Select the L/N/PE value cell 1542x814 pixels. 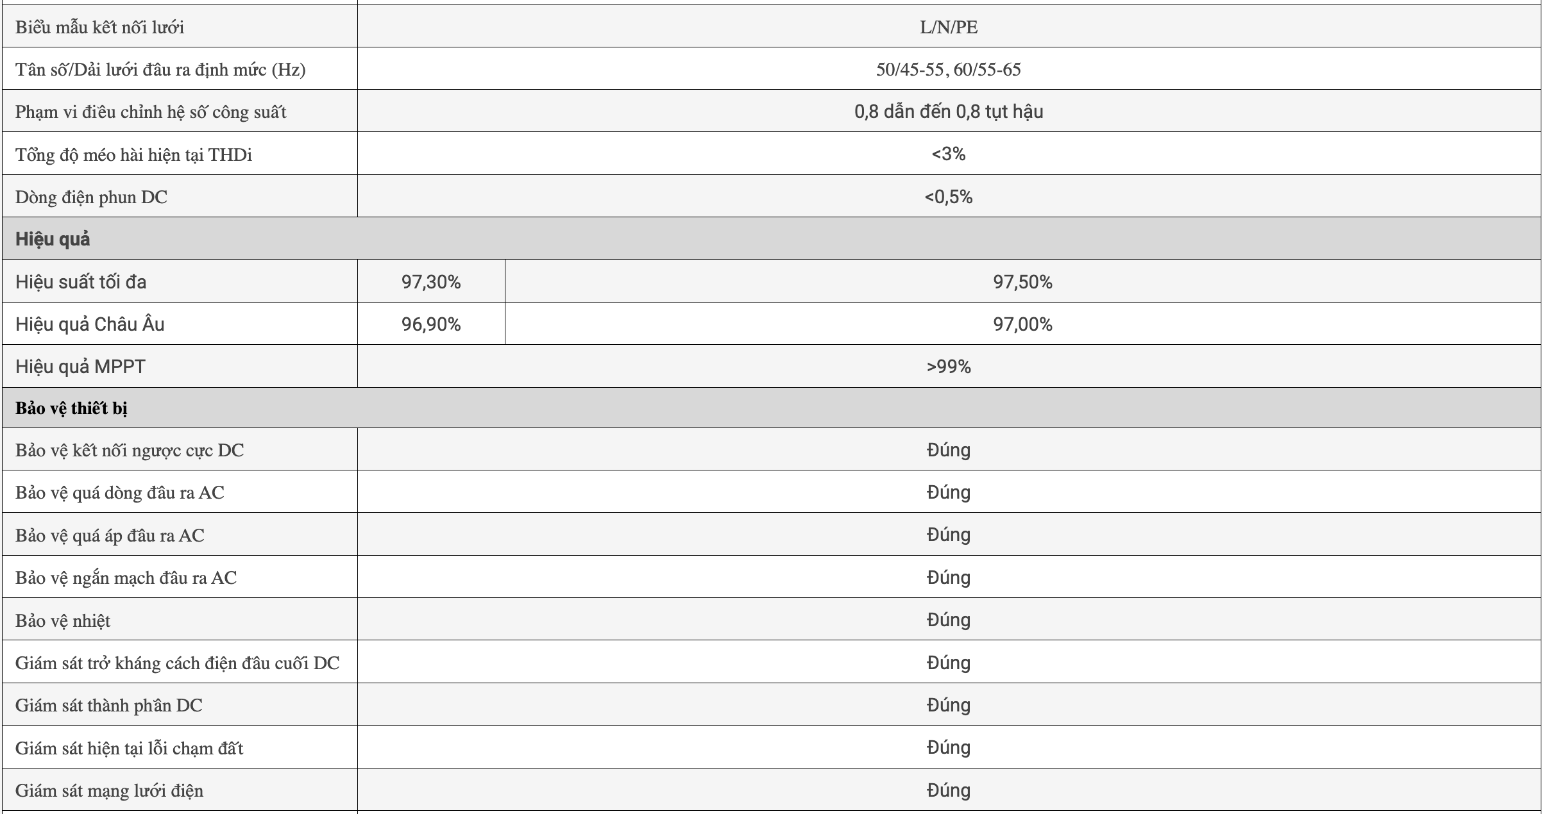coord(949,27)
